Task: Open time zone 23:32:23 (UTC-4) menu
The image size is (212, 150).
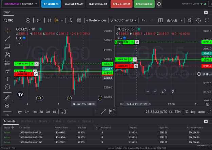Action: pos(159,112)
